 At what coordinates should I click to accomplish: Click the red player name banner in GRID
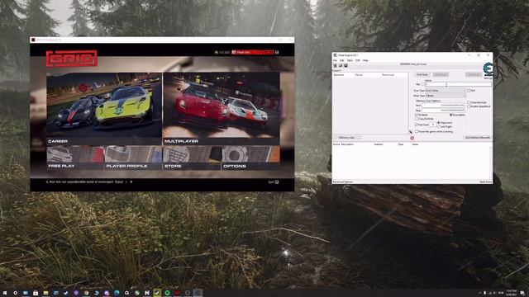(x=252, y=52)
